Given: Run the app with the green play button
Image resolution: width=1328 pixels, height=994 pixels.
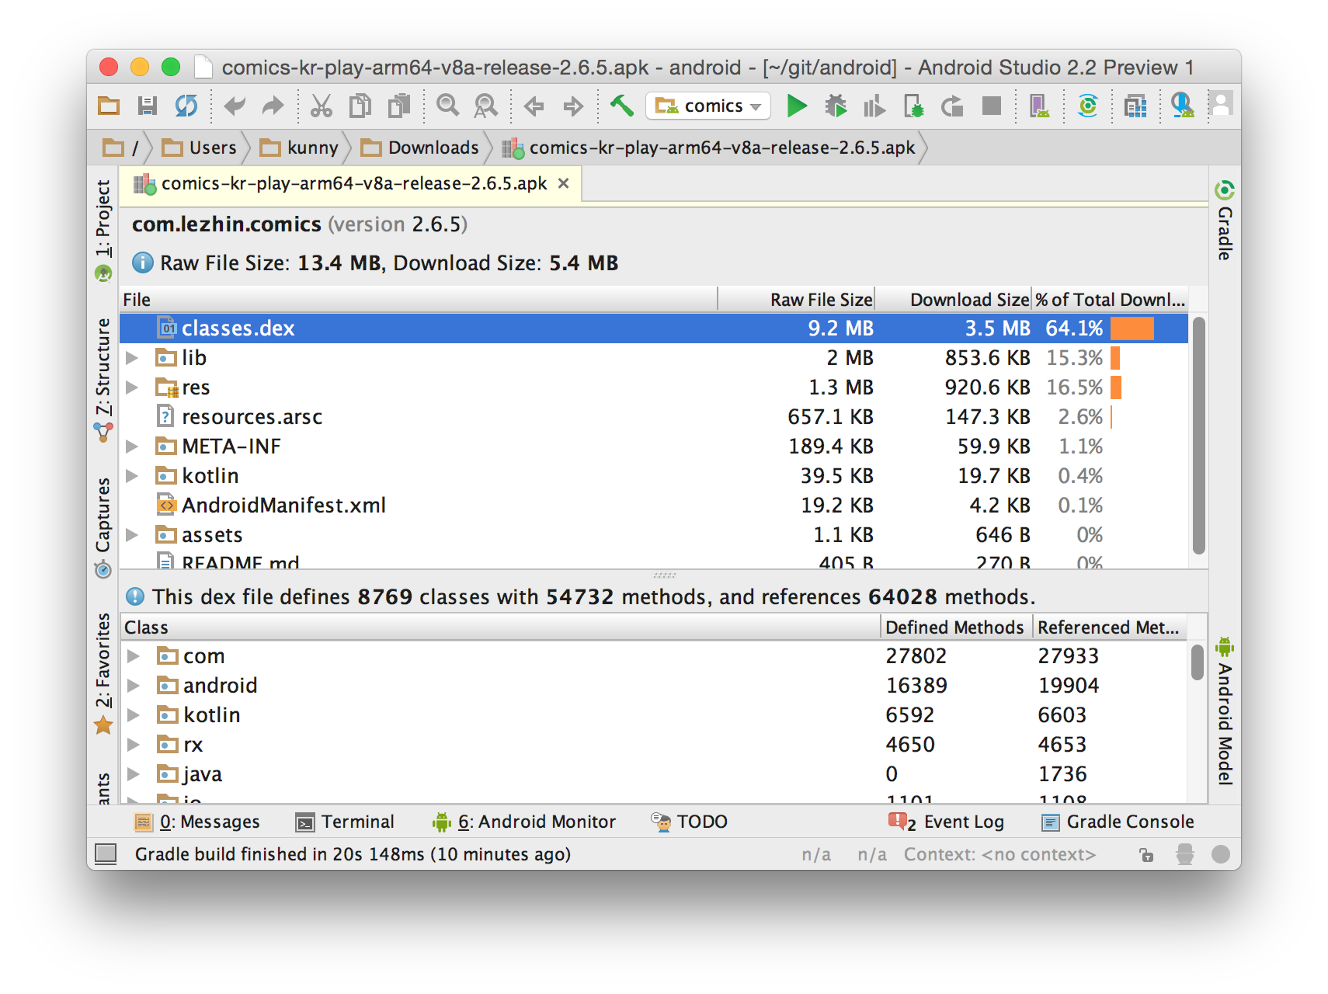Looking at the screenshot, I should [x=797, y=106].
